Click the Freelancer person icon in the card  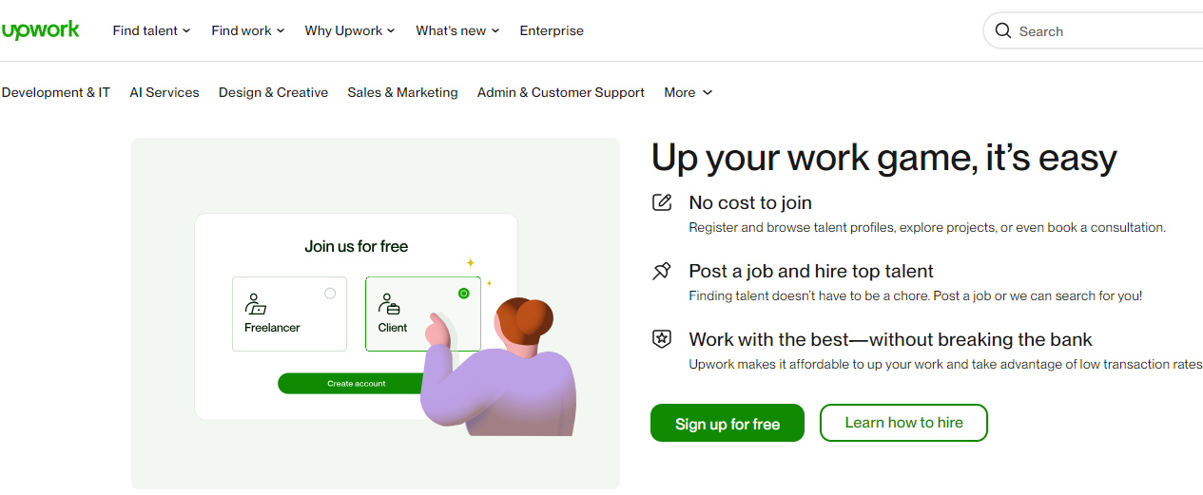(255, 304)
